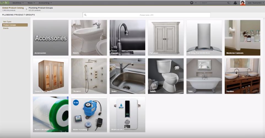Click the product search magnifier icon
Viewport: 265px width, 138px height.
(85, 15)
